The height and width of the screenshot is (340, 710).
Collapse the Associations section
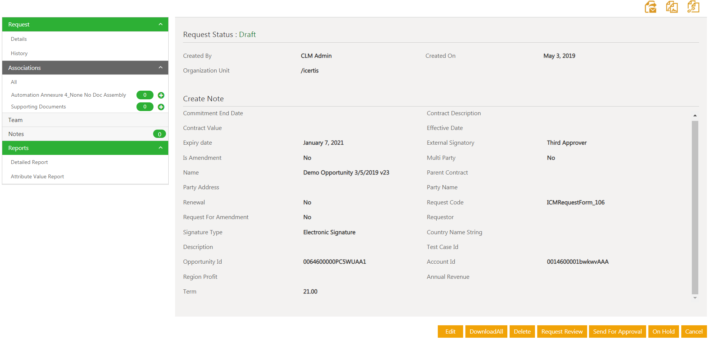pyautogui.click(x=161, y=68)
